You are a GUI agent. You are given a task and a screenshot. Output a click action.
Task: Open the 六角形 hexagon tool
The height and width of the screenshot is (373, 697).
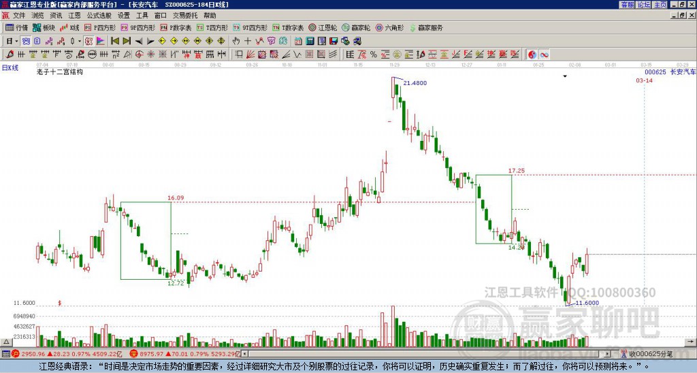[x=389, y=27]
